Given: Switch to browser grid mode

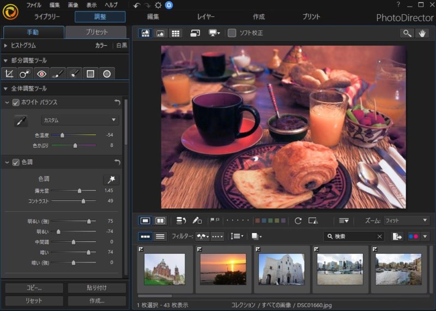Looking at the screenshot, I should pyautogui.click(x=175, y=33).
